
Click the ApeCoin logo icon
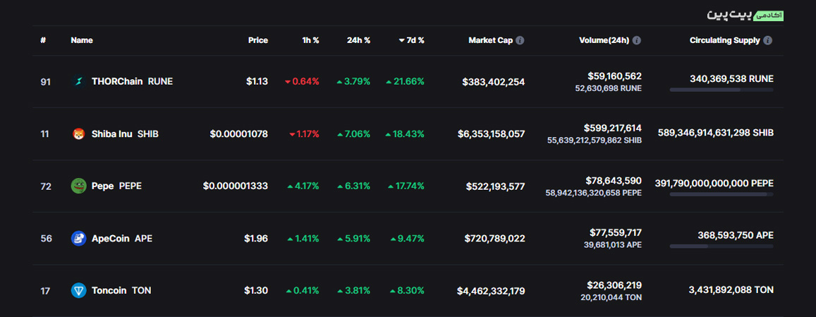pos(78,239)
